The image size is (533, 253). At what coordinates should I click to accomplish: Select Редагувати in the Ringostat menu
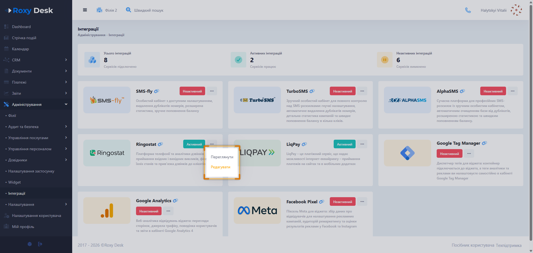[x=220, y=167]
